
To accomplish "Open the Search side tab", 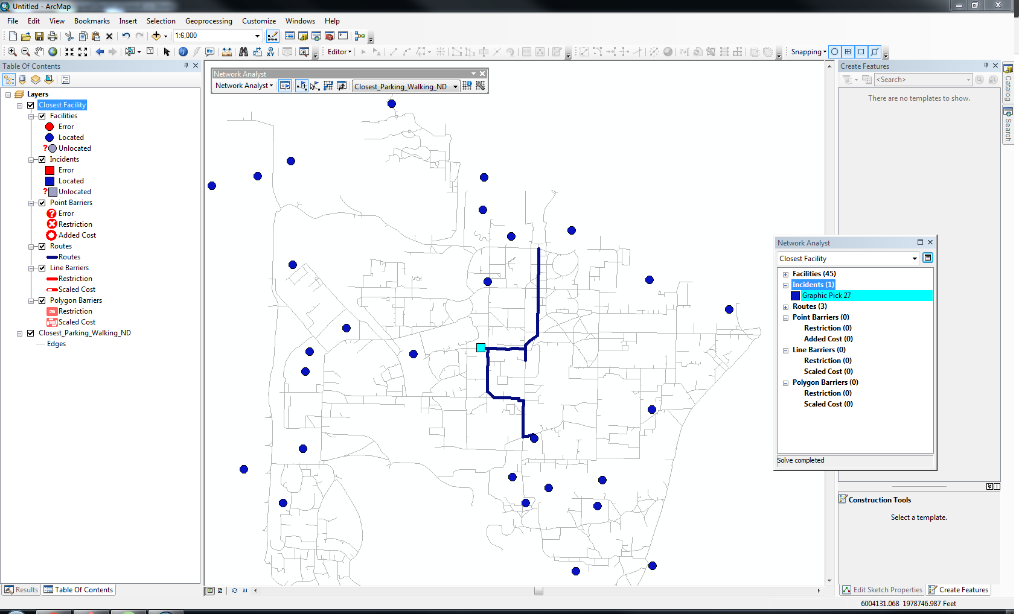I will click(1008, 124).
